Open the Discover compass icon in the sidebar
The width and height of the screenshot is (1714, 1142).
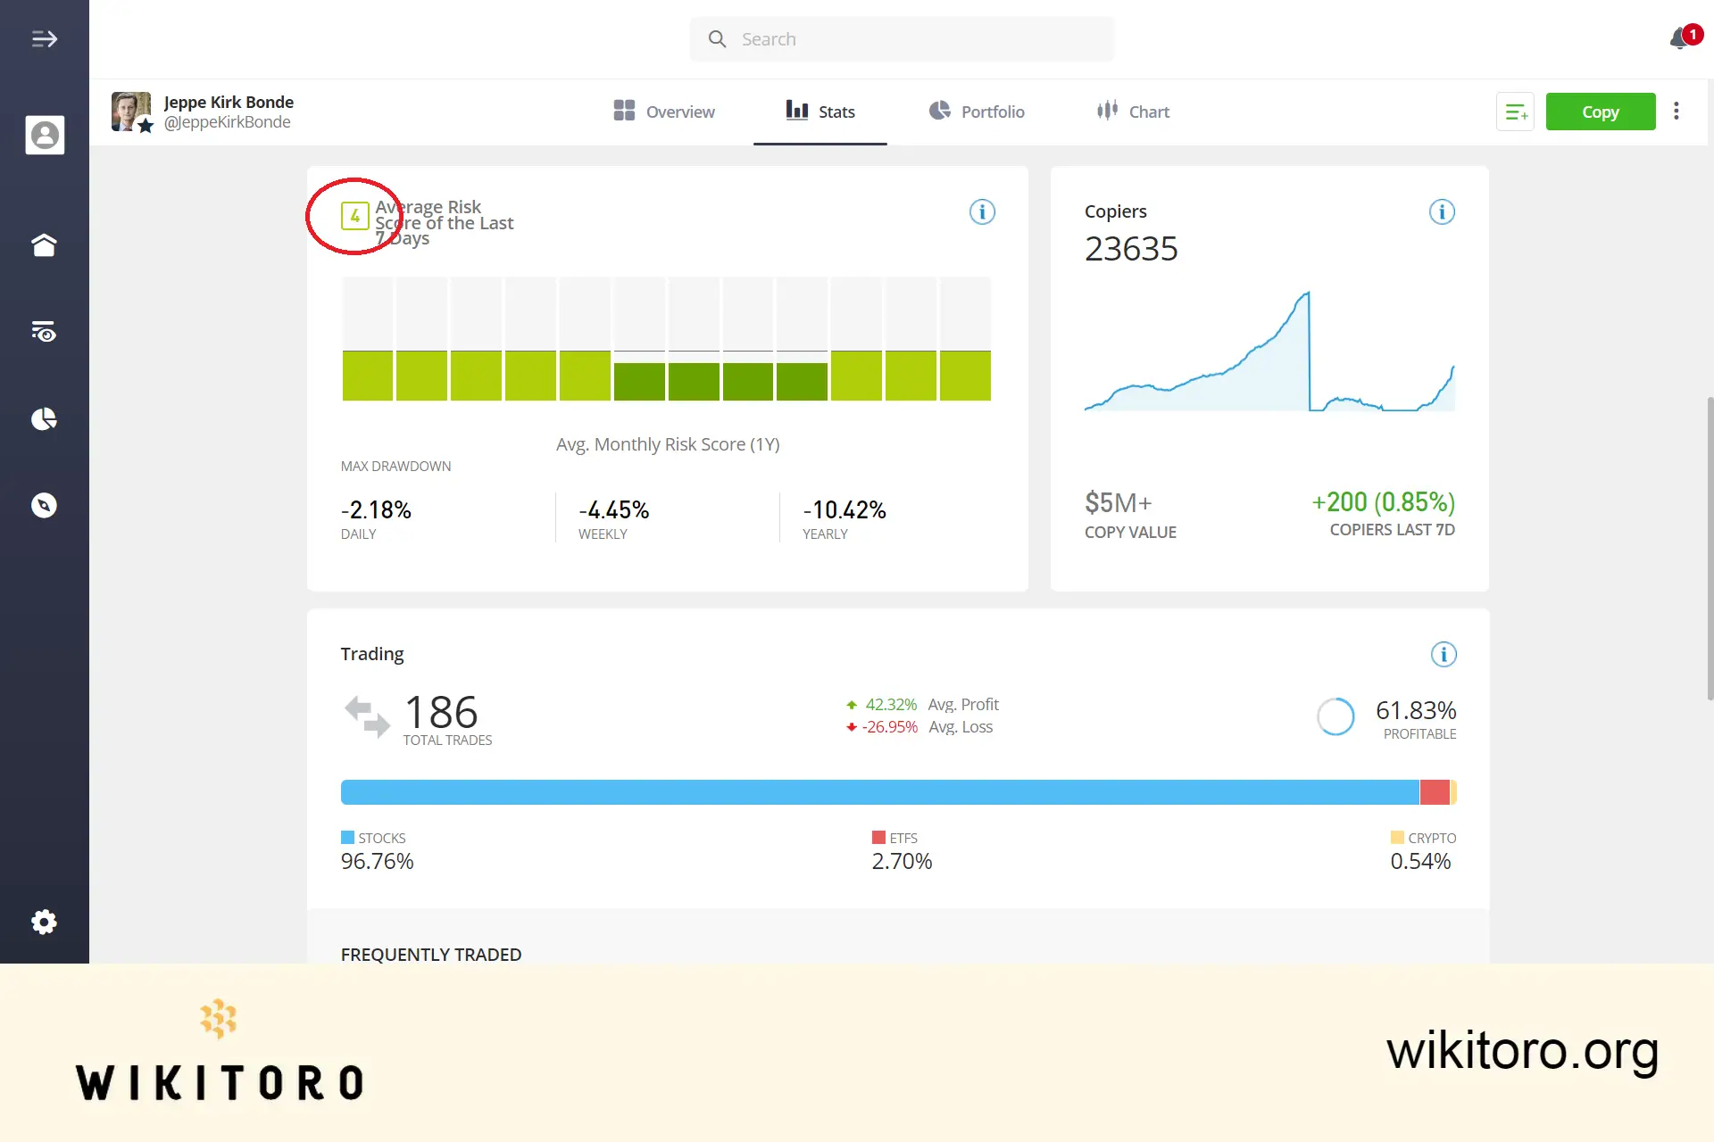point(45,505)
